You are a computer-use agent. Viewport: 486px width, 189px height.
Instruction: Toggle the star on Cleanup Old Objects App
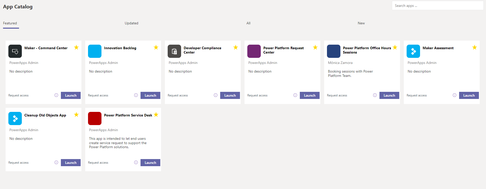point(76,115)
